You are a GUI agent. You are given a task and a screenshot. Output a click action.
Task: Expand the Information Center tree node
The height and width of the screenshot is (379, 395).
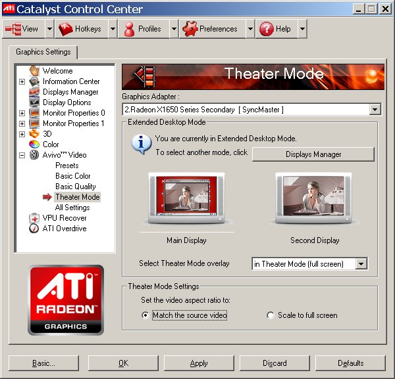[x=22, y=81]
